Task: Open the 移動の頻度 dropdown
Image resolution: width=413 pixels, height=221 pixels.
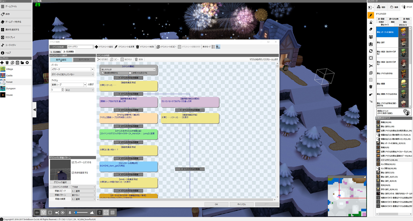Action: point(84,199)
